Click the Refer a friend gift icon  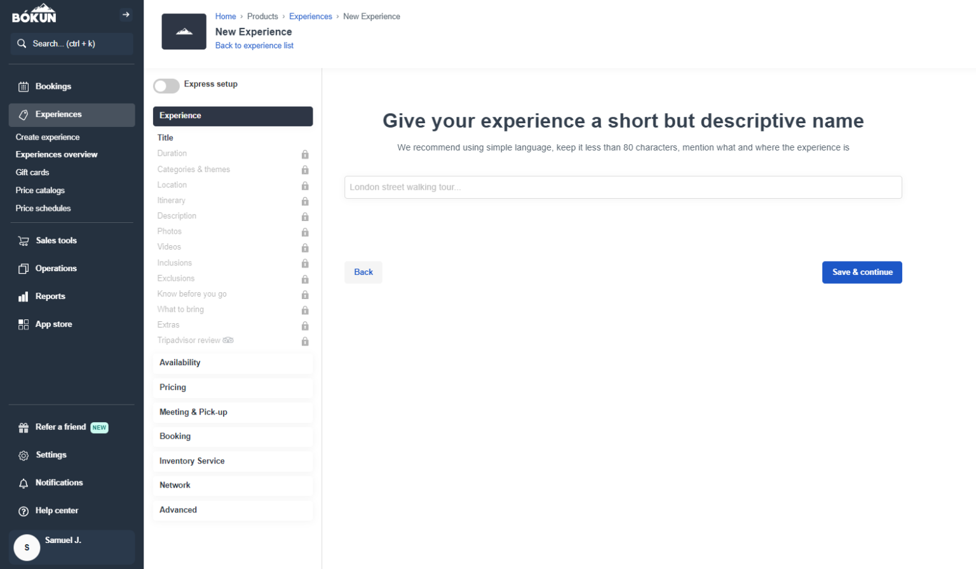pyautogui.click(x=24, y=427)
